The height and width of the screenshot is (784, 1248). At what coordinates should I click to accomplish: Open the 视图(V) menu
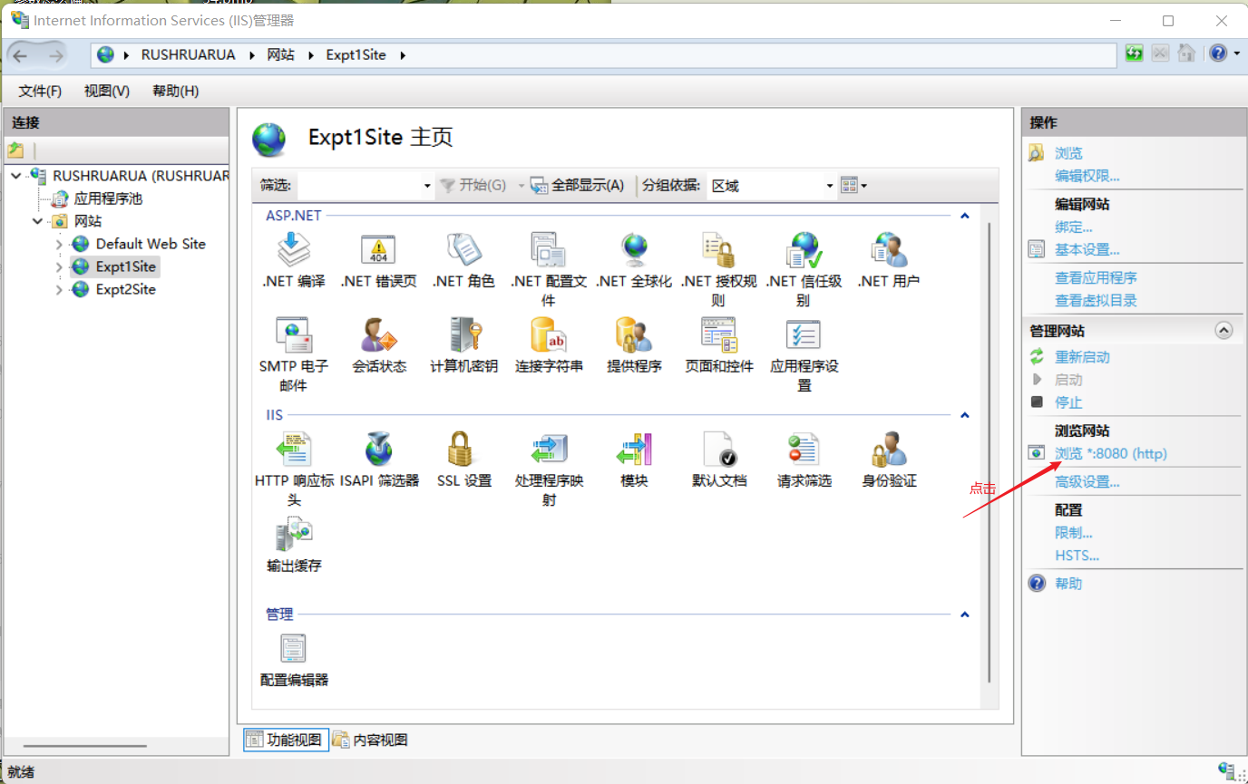tap(105, 91)
